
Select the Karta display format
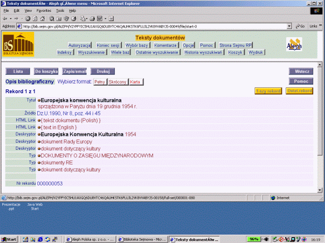point(135,81)
